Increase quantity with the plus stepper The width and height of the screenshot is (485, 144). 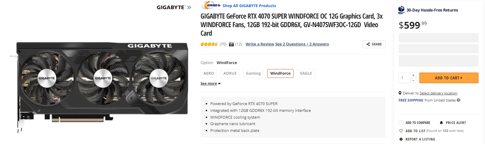(x=413, y=75)
